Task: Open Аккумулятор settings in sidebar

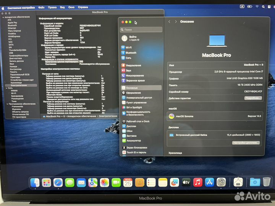Action: coord(131,141)
